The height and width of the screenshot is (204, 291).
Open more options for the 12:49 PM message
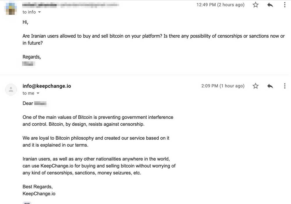pyautogui.click(x=285, y=5)
